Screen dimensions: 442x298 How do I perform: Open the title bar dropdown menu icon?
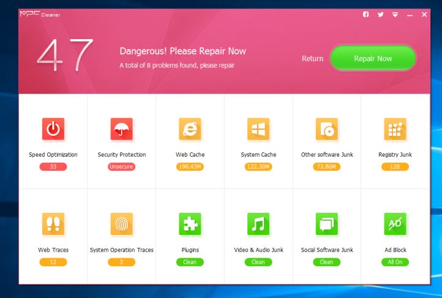tap(395, 15)
